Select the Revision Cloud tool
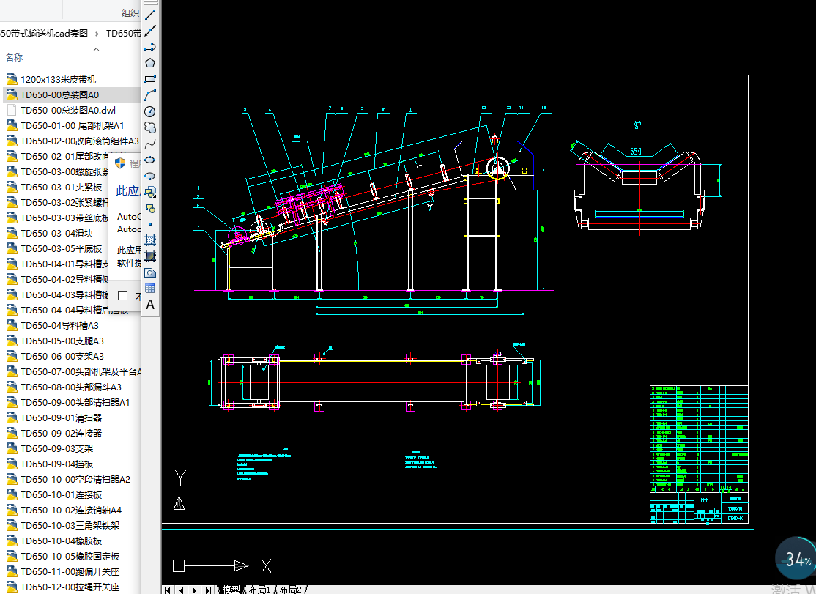816x594 pixels. point(150,127)
